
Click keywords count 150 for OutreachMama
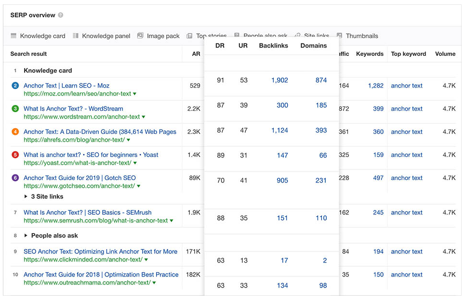[378, 275]
